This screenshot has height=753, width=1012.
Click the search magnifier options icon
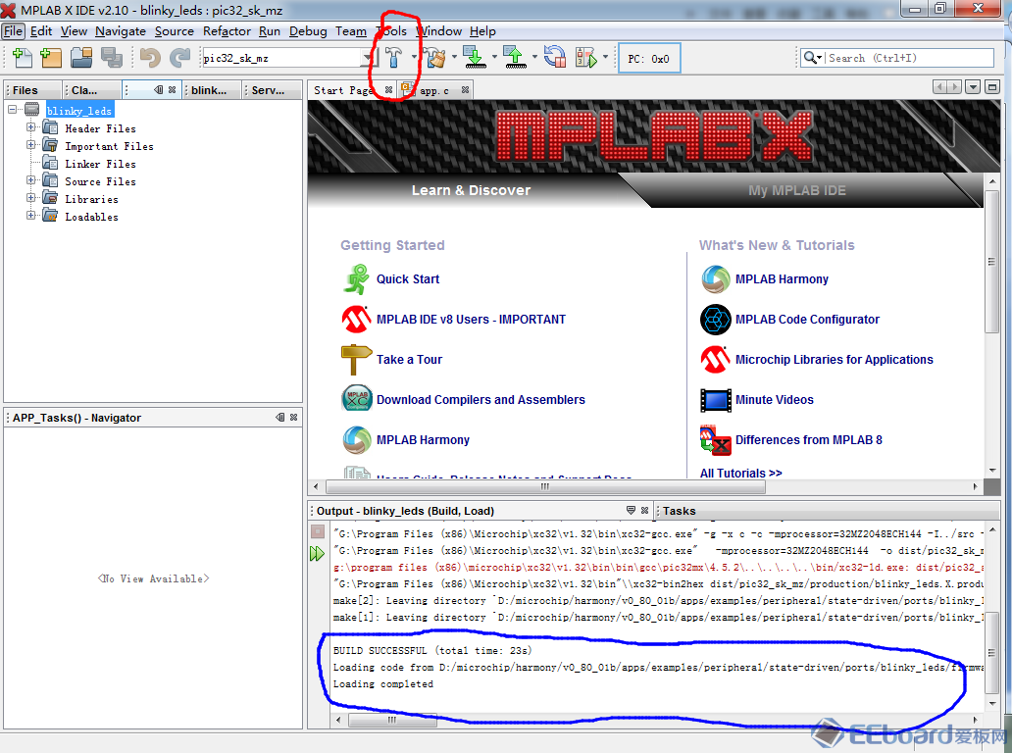812,58
